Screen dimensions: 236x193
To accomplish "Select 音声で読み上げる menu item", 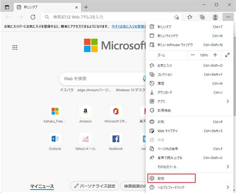I will tap(189, 158).
